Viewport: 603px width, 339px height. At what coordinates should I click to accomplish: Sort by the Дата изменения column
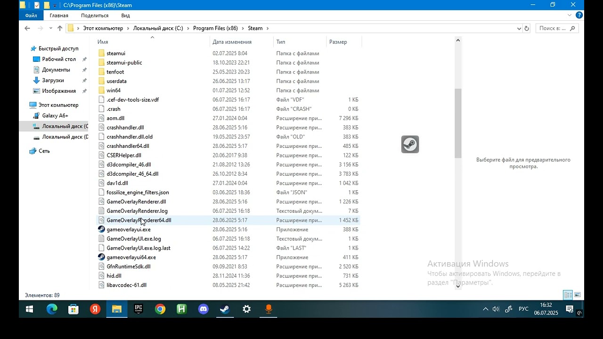(x=242, y=42)
